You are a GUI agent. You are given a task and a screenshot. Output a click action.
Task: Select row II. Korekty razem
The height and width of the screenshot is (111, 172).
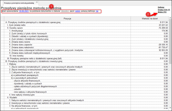coord(85,28)
